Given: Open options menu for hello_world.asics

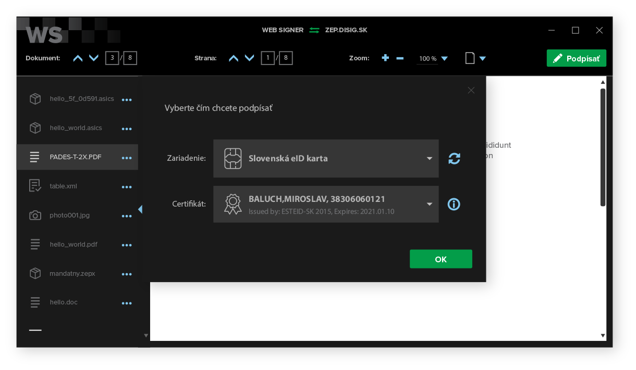Looking at the screenshot, I should click(127, 129).
